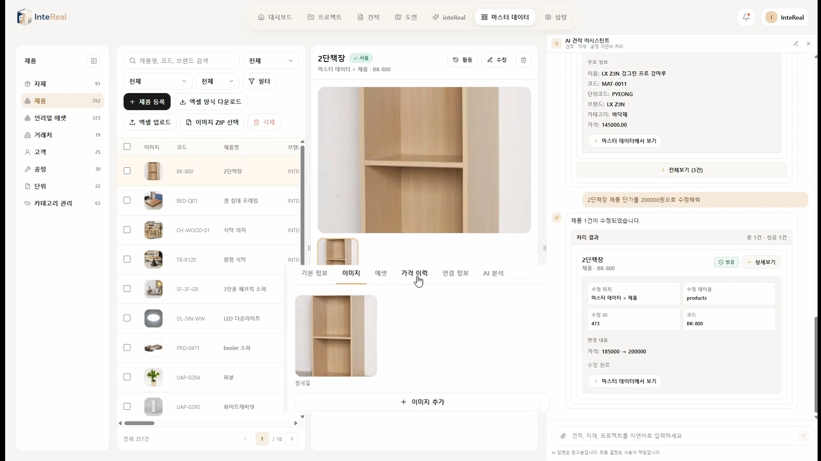Expand 마스터 데이터에서 보기 under MAT-0011
This screenshot has width=821, height=461.
[x=625, y=141]
